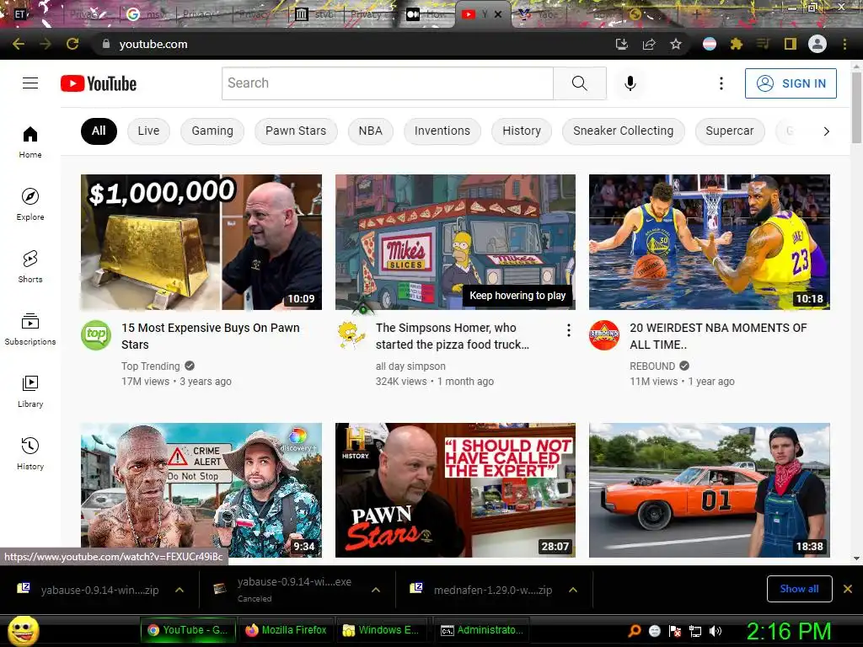
Task: Open Shorts in the sidebar
Action: (x=30, y=266)
